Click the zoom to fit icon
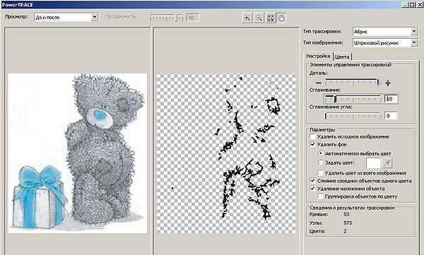The image size is (424, 255). coord(271,18)
